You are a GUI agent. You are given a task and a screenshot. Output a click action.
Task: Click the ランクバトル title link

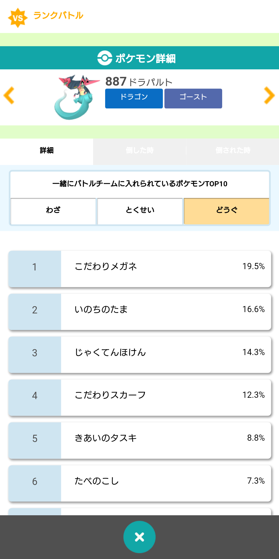pos(58,16)
